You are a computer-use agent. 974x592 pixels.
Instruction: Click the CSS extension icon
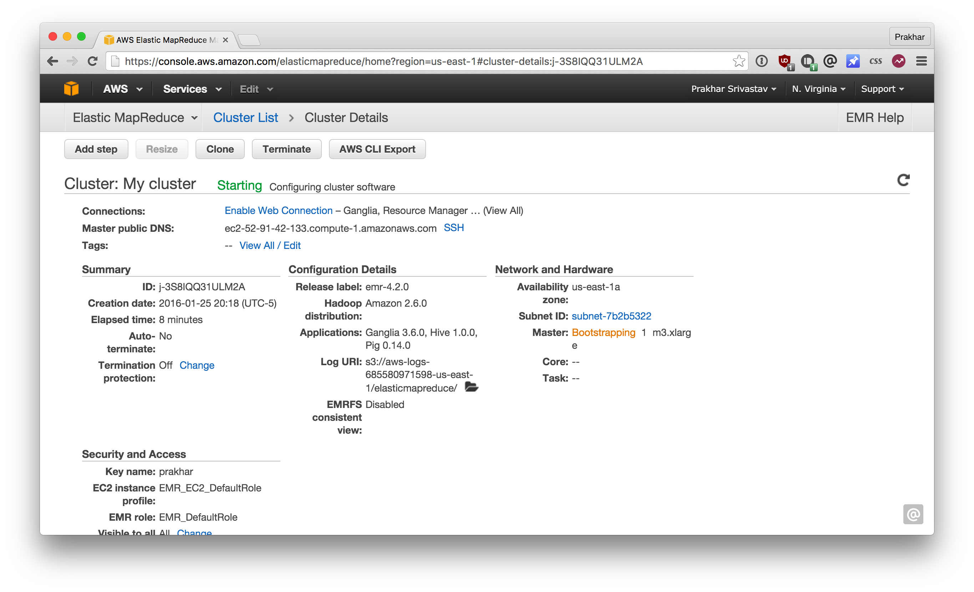pyautogui.click(x=876, y=61)
